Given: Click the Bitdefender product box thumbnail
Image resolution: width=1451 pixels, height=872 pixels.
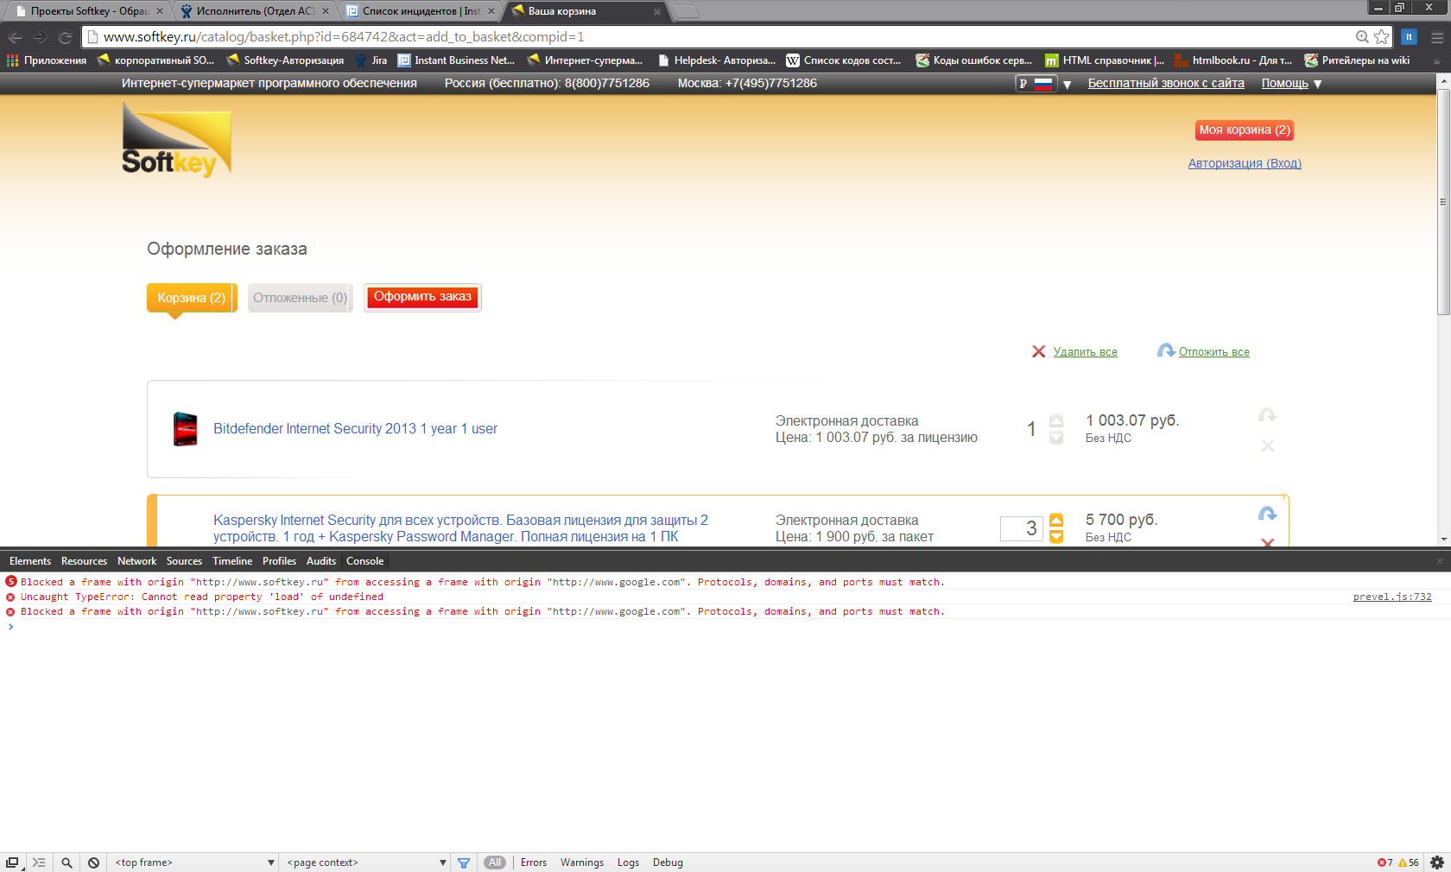Looking at the screenshot, I should (185, 429).
